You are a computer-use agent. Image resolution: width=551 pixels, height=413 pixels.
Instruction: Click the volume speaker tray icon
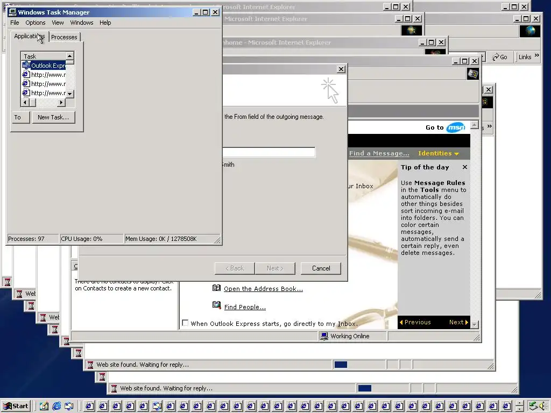543,406
